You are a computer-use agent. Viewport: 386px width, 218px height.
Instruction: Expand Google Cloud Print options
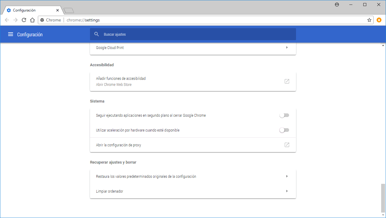287,47
